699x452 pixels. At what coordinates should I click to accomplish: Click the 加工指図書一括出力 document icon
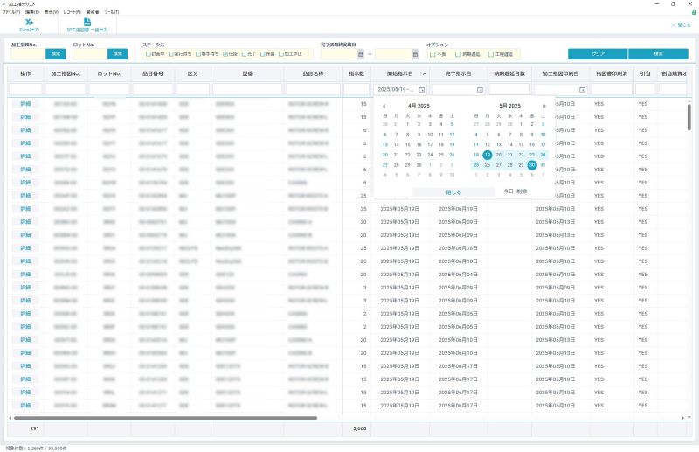click(x=87, y=22)
